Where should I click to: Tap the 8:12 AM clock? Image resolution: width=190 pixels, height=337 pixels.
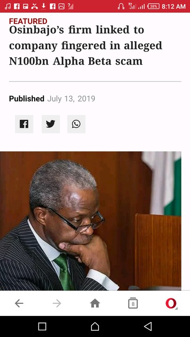pyautogui.click(x=174, y=7)
